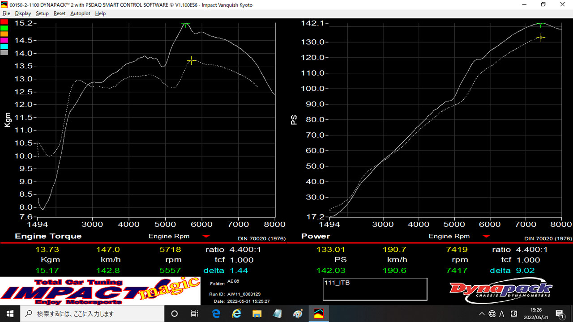The width and height of the screenshot is (573, 322).
Task: Toggle the magenta run color box
Action: [4, 40]
